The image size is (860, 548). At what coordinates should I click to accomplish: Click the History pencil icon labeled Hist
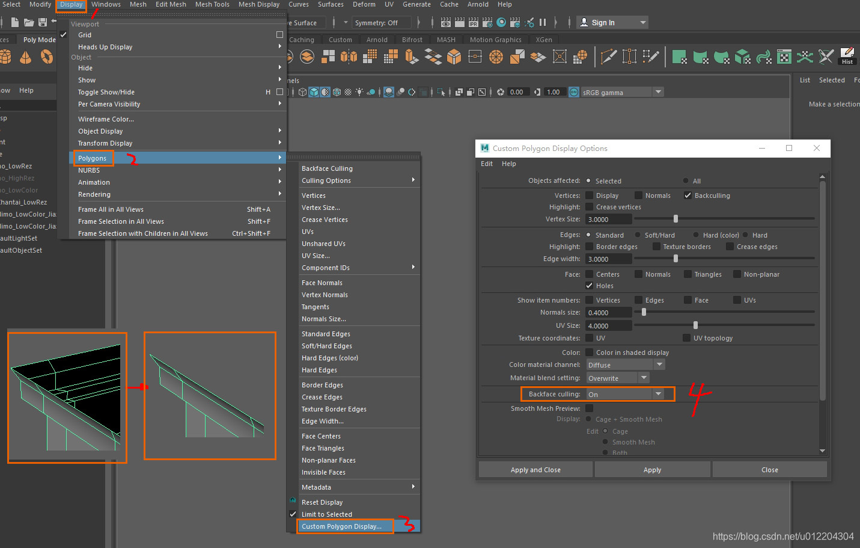point(847,56)
